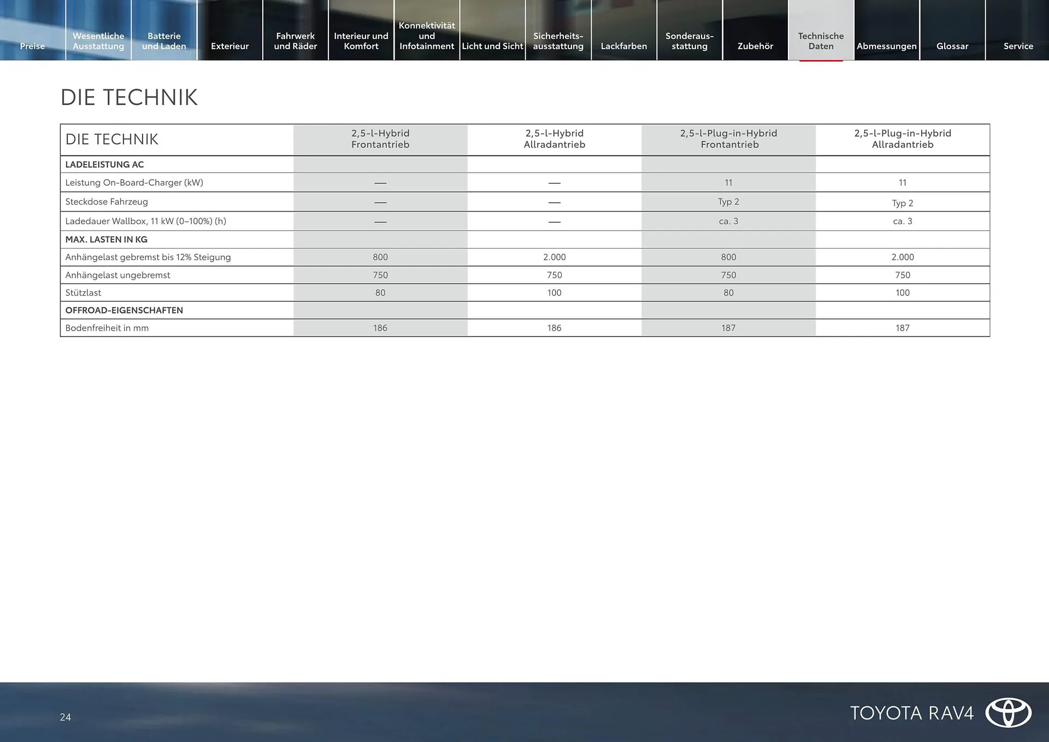The image size is (1049, 742).
Task: Open the Preise tab
Action: 32,46
